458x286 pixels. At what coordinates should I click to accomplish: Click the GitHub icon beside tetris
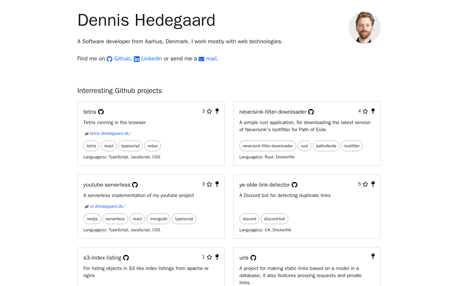point(101,112)
